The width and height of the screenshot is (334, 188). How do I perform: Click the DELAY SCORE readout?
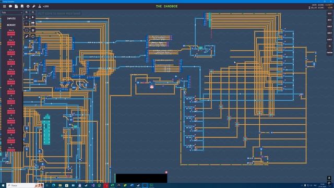pyautogui.click(x=320, y=8)
